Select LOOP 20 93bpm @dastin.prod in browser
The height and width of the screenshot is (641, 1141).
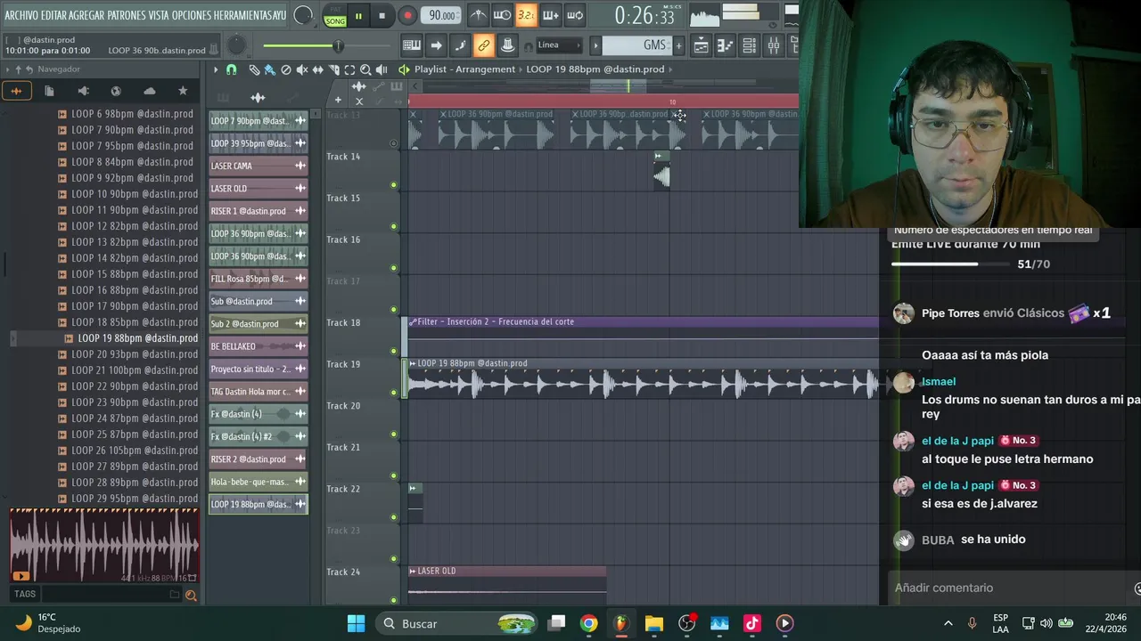[x=134, y=354]
